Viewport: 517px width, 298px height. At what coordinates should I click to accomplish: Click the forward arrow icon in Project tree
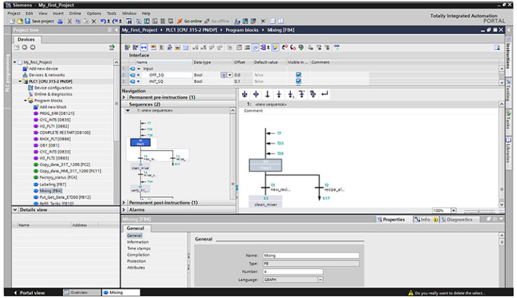32,47
